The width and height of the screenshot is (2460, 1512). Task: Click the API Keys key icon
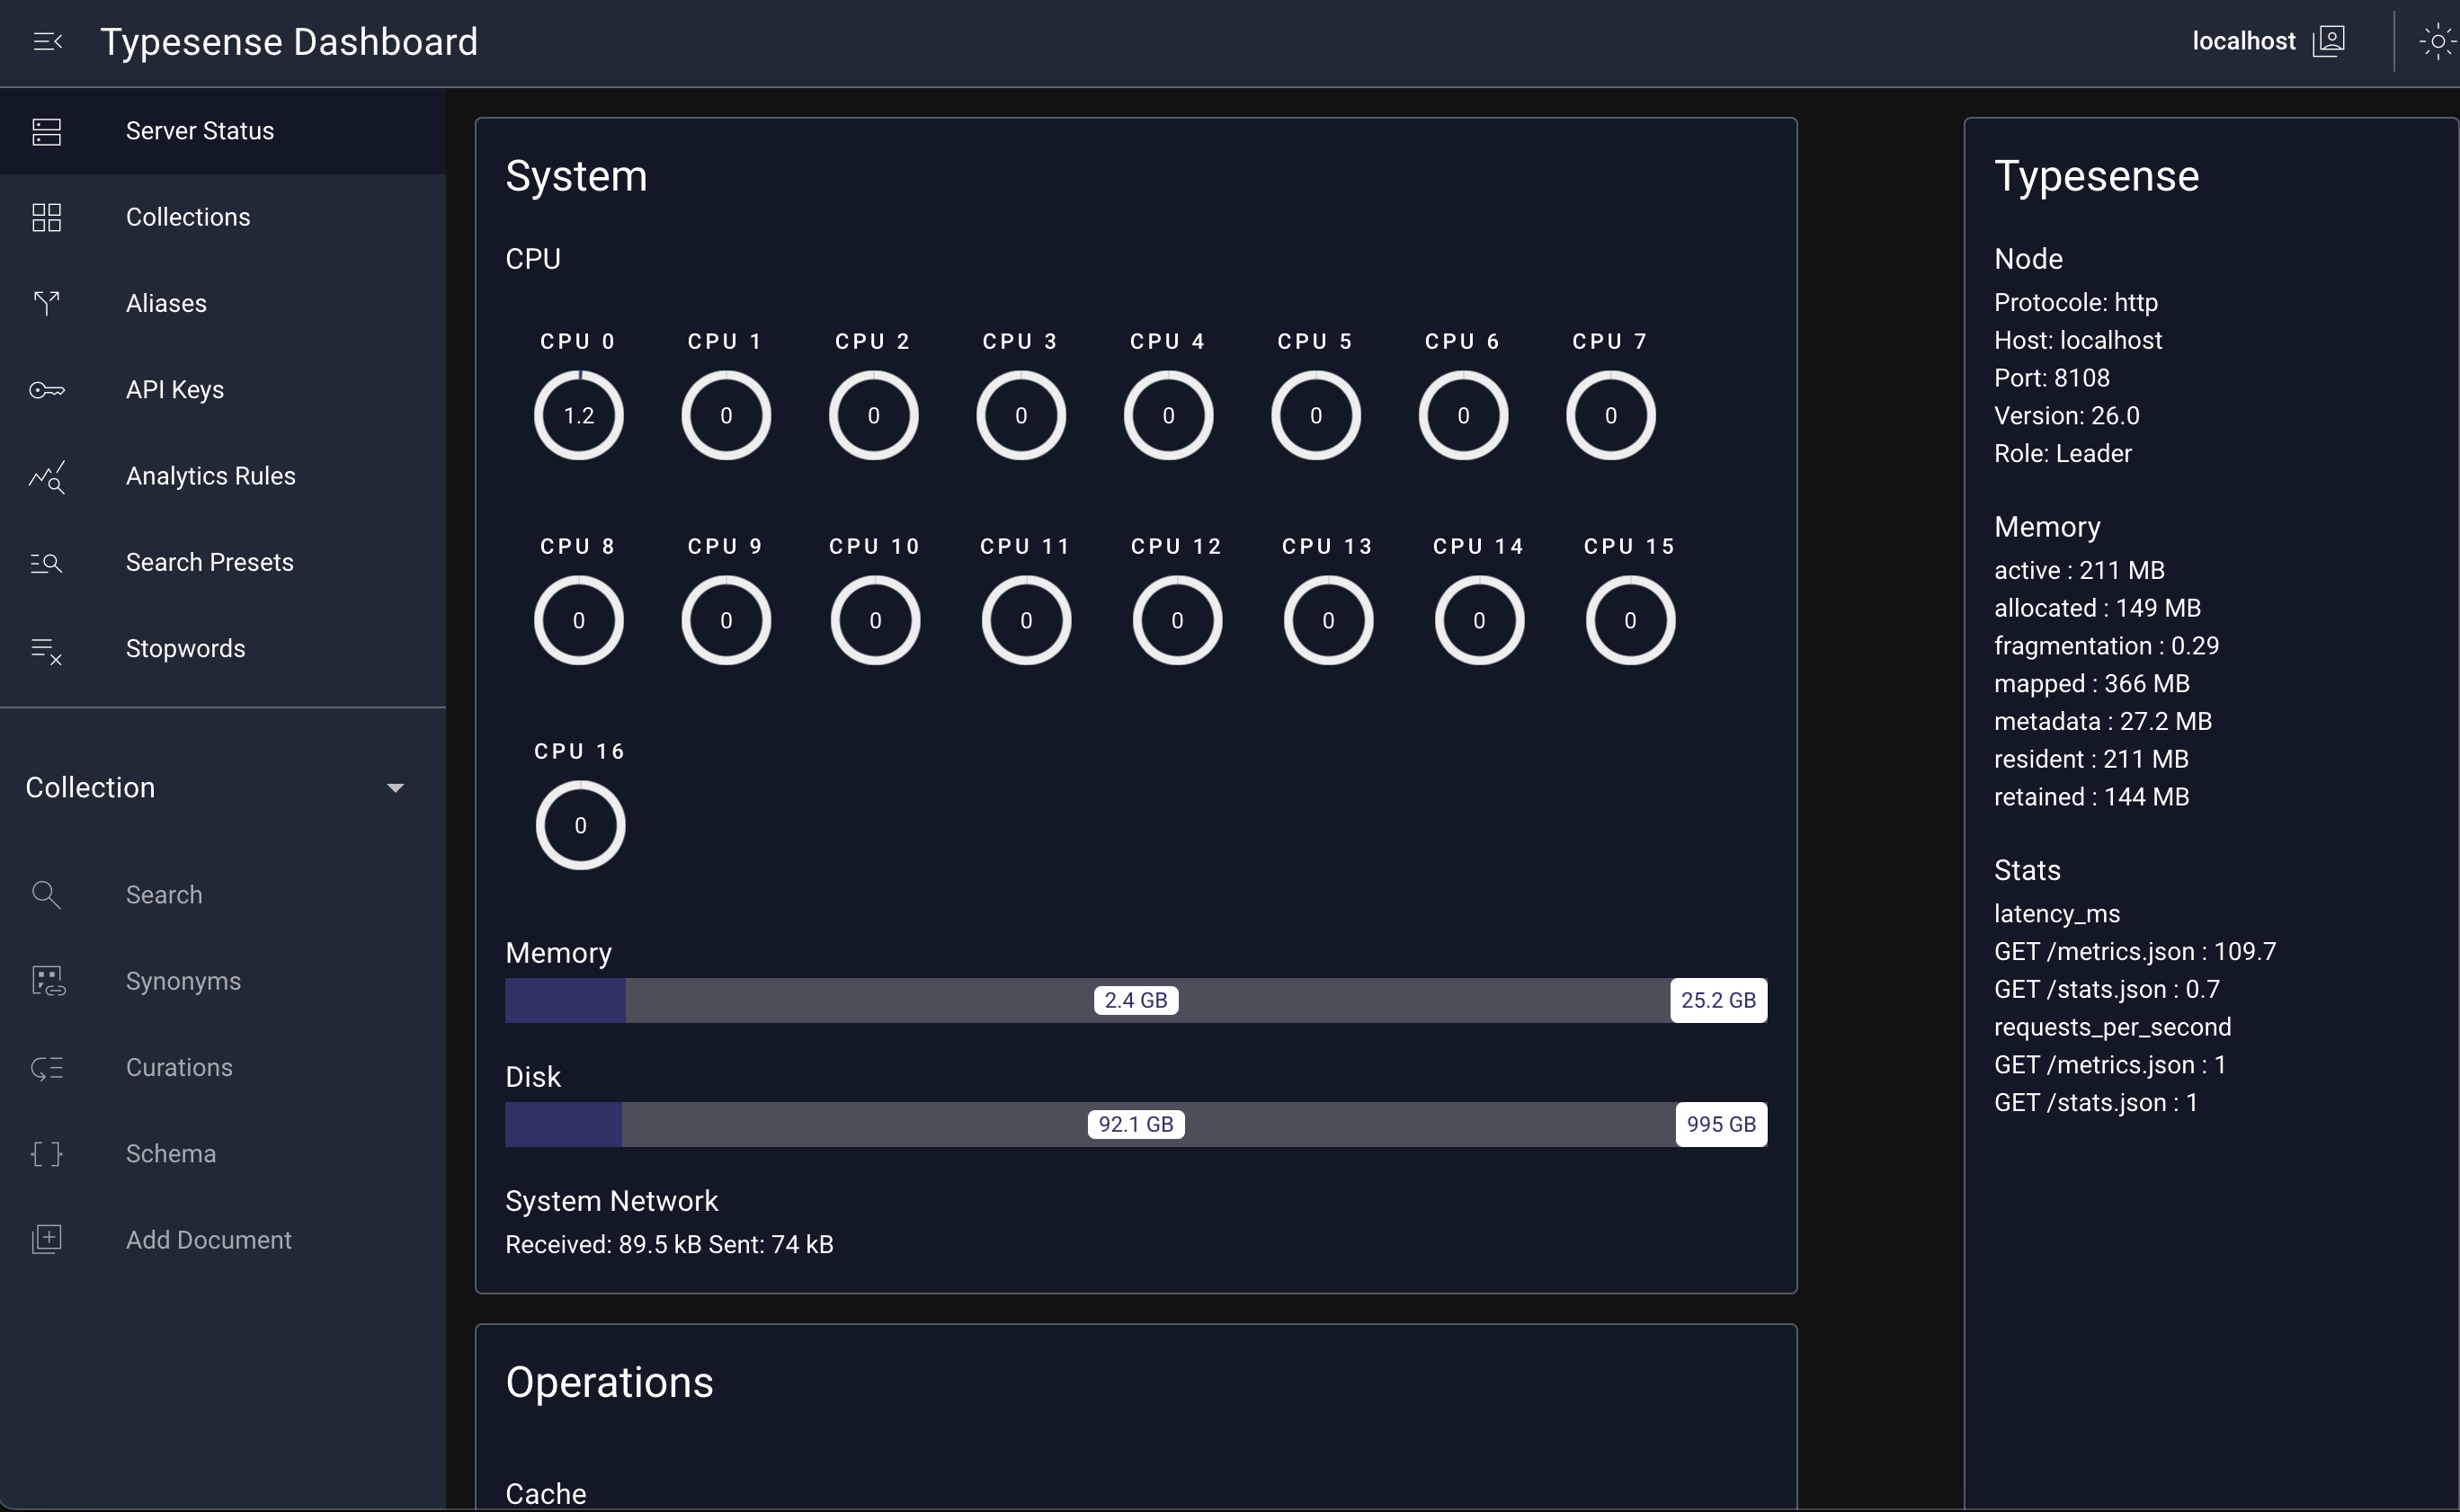click(46, 390)
